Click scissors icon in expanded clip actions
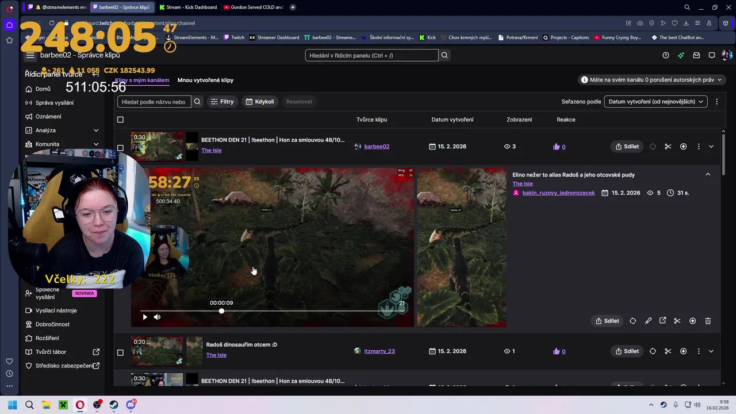This screenshot has width=736, height=414. [677, 321]
